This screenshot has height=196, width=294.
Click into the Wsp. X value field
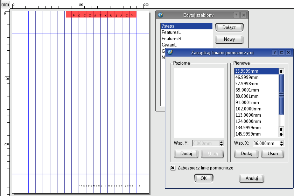pos(264,143)
